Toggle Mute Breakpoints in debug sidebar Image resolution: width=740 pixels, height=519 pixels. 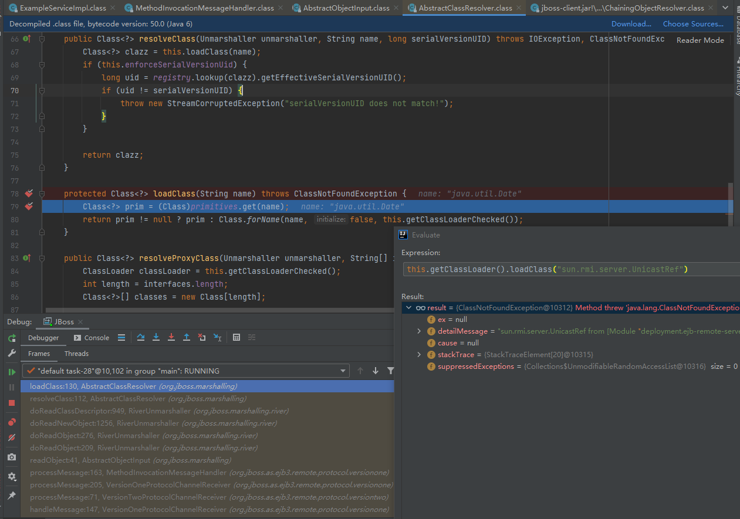(x=11, y=437)
